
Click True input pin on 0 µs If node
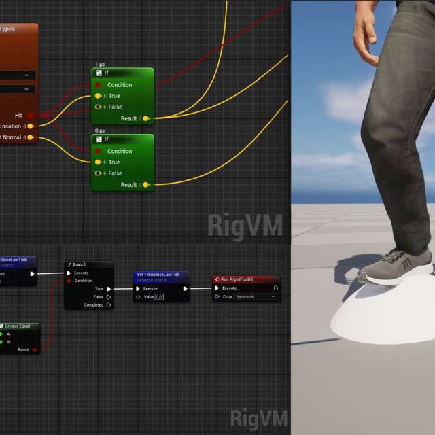[98, 162]
